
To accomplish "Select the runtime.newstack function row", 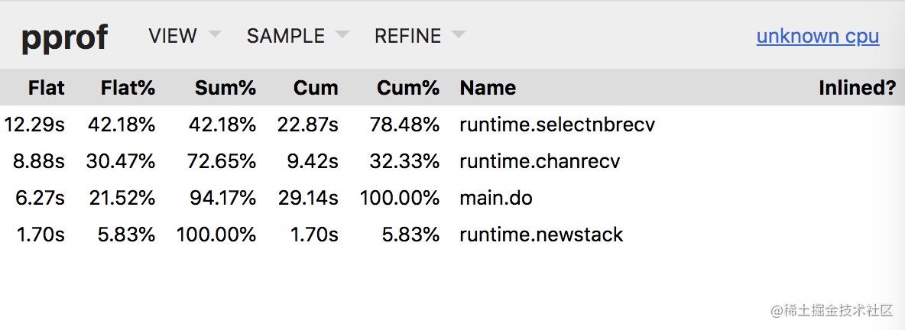I will (x=452, y=235).
